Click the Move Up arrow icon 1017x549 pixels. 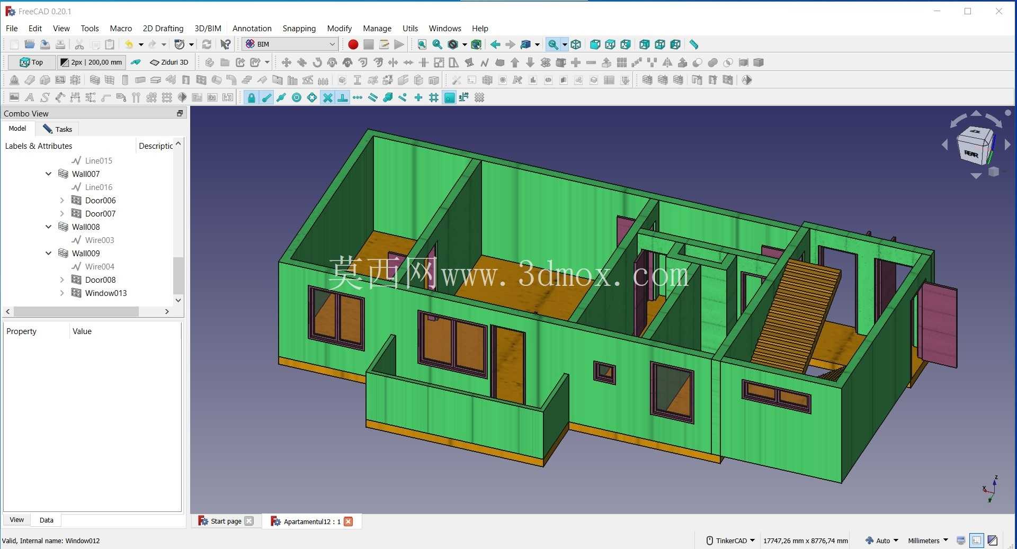(515, 62)
